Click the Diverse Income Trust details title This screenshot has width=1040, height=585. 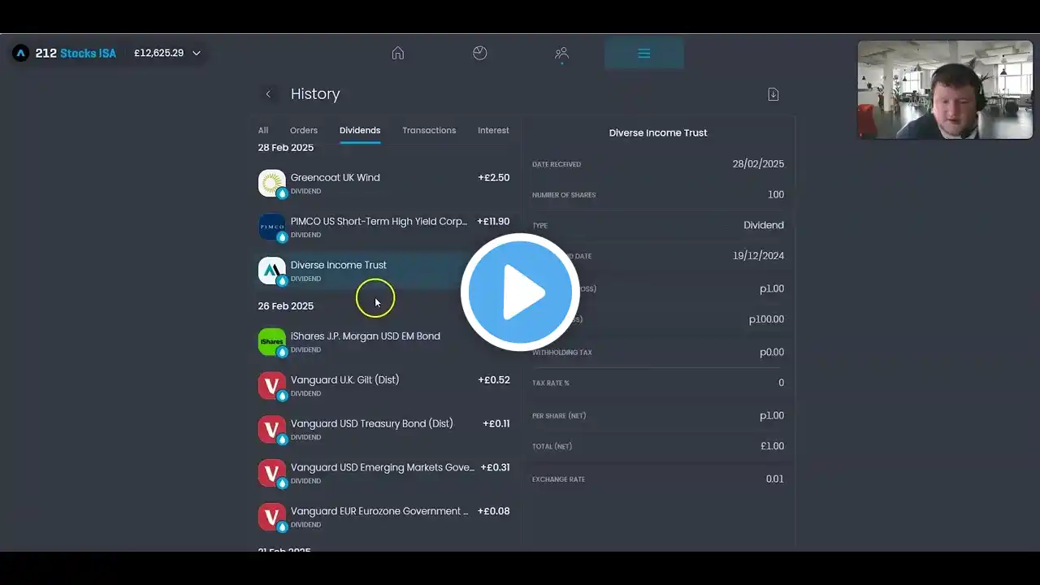coord(658,133)
